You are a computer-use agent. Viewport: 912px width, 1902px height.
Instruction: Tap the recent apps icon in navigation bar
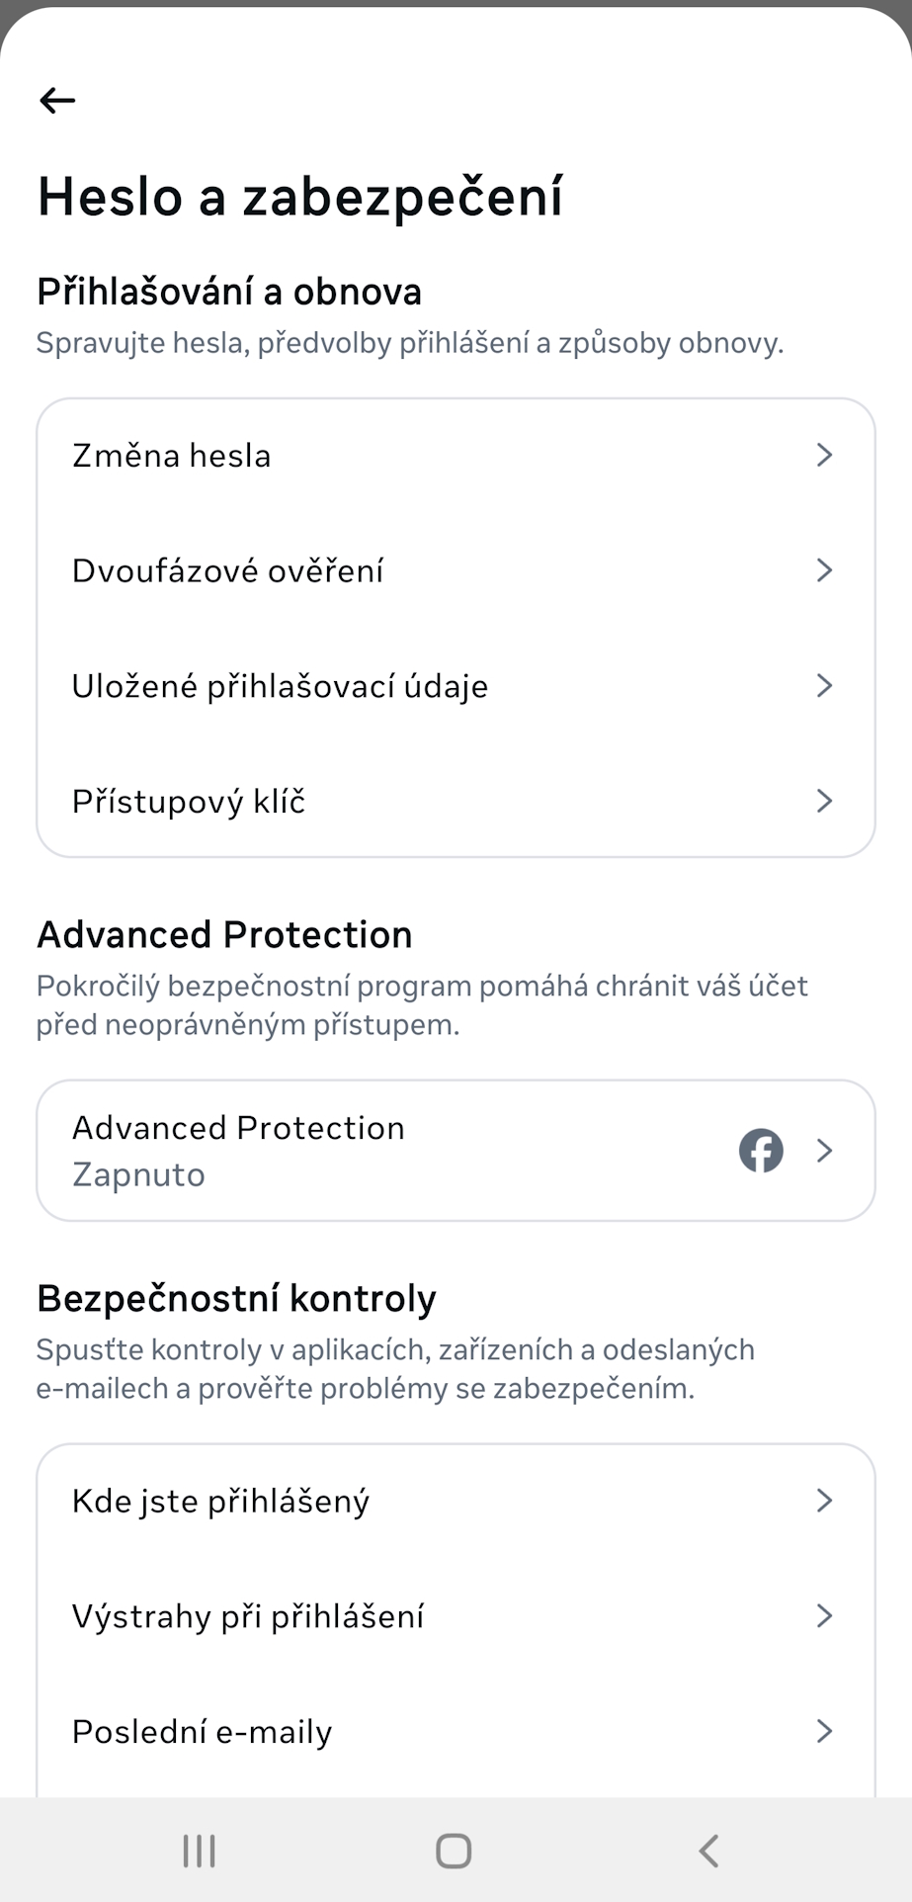tap(198, 1851)
